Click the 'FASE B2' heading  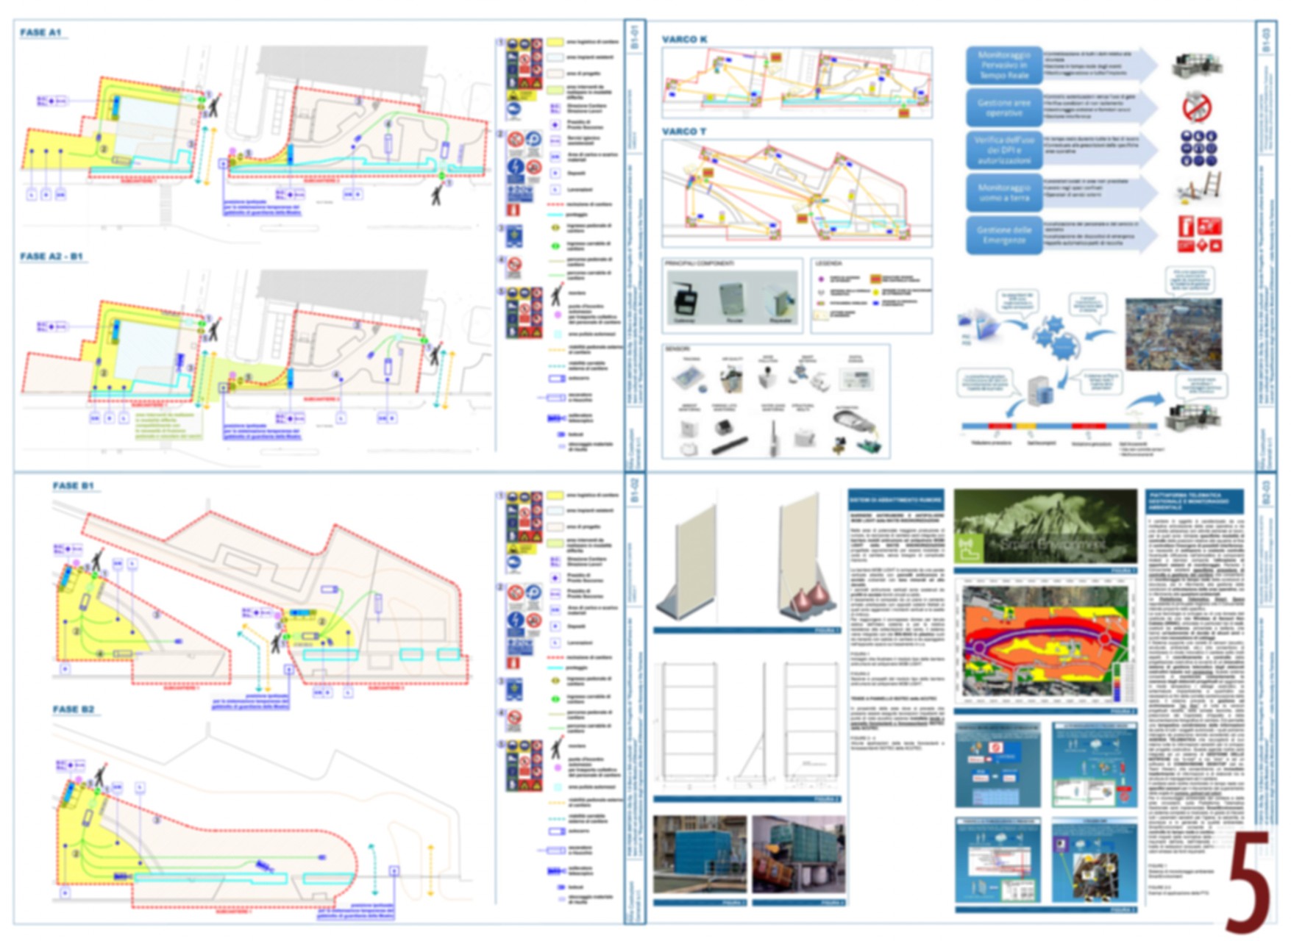click(73, 709)
